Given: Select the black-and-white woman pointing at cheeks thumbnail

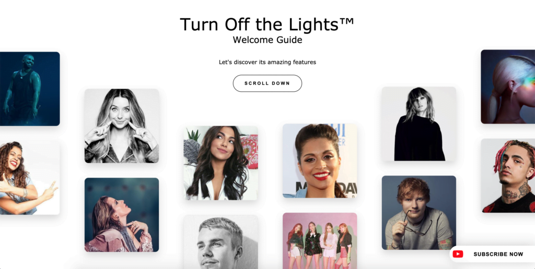Looking at the screenshot, I should tap(122, 126).
